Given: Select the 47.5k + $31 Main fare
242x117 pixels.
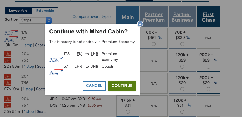Looking at the screenshot, I should [128, 112].
